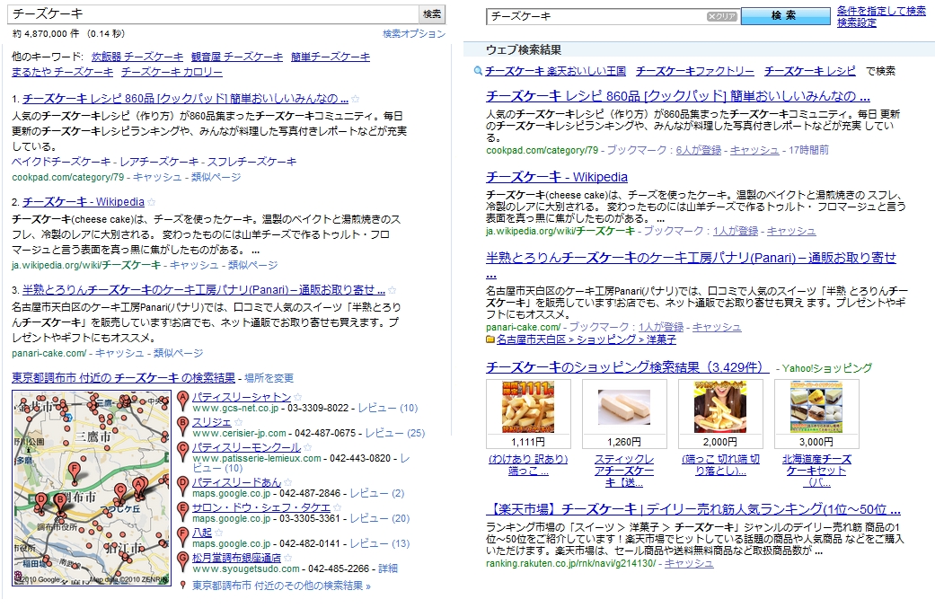Select map marker G beside 松月堂調布銀座通店
Image resolution: width=935 pixels, height=608 pixels.
pos(183,561)
